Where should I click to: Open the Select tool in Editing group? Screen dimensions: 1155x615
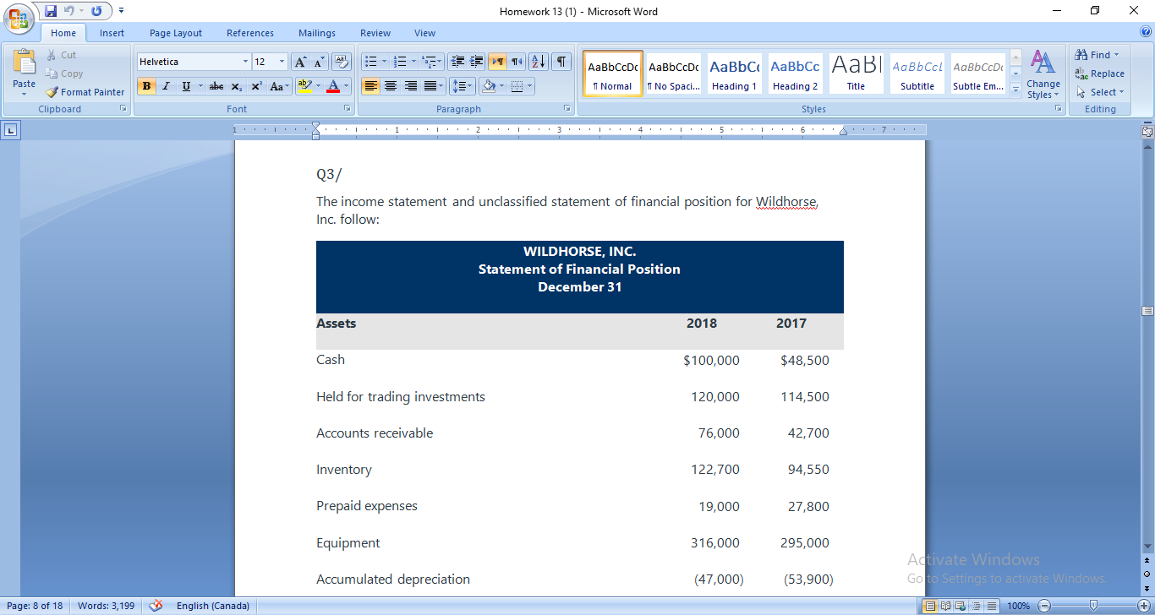(1099, 92)
